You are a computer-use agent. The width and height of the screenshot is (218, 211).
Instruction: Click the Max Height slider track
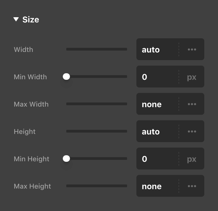[x=96, y=186]
